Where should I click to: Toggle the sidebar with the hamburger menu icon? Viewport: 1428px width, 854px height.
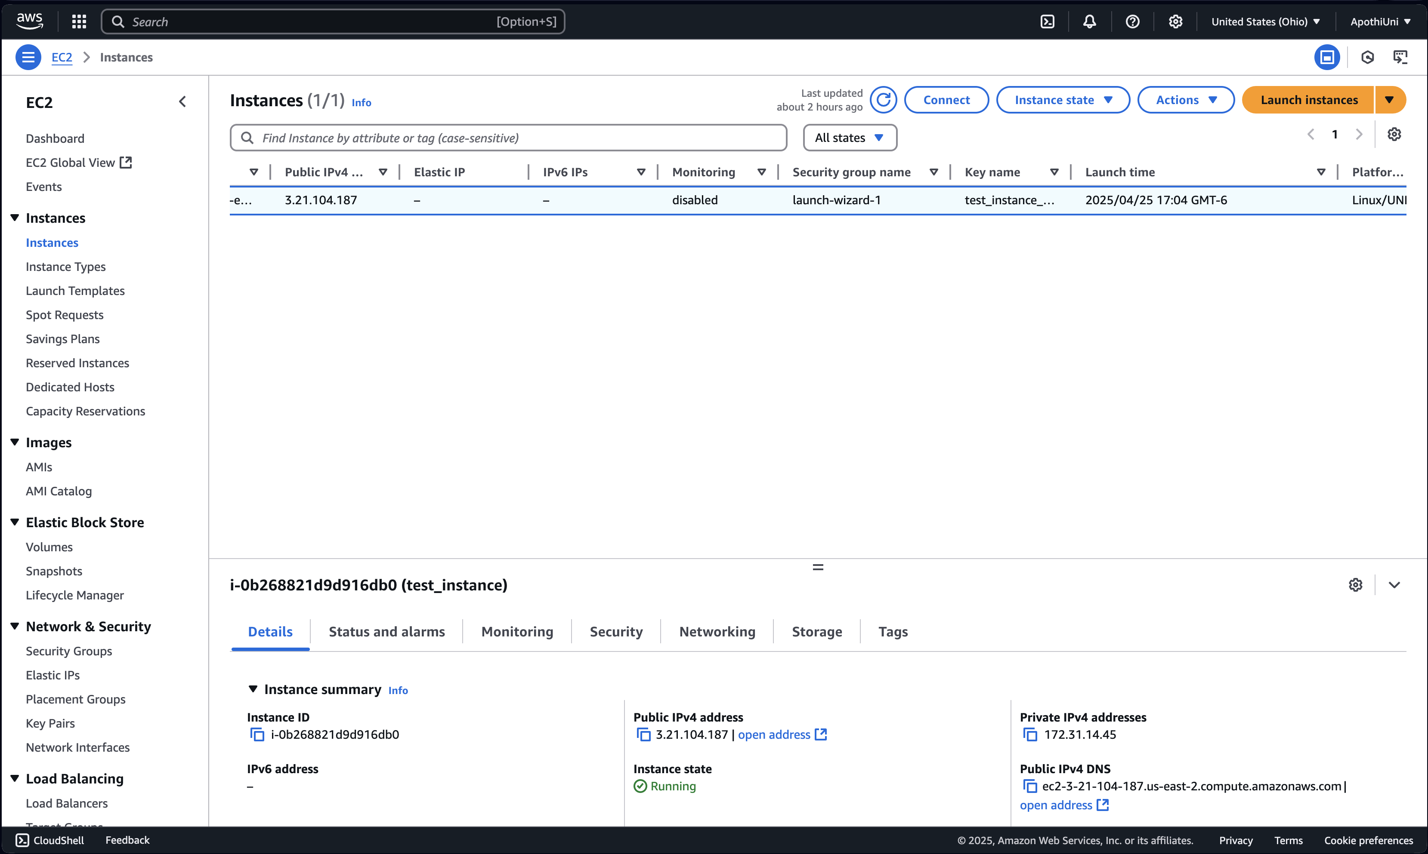point(28,57)
